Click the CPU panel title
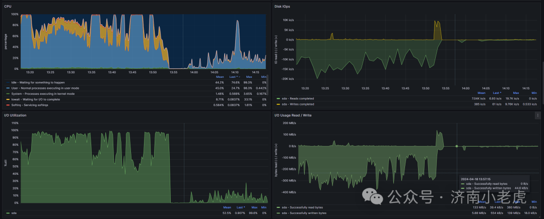 point(7,6)
